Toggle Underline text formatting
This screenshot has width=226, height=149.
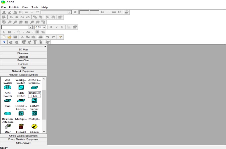click(62, 27)
